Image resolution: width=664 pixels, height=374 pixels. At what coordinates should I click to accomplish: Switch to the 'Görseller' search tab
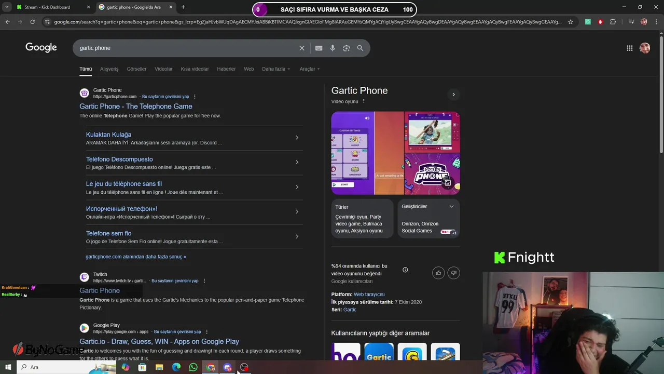[136, 69]
